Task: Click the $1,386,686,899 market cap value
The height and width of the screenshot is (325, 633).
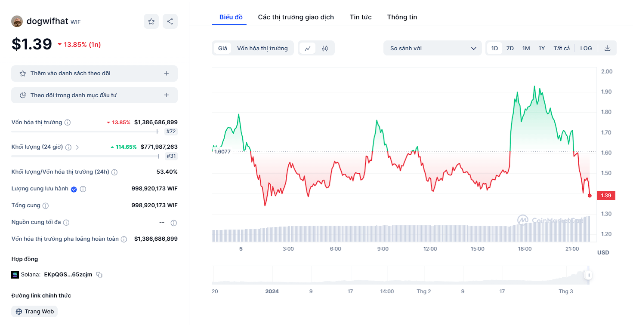Action: [x=156, y=123]
